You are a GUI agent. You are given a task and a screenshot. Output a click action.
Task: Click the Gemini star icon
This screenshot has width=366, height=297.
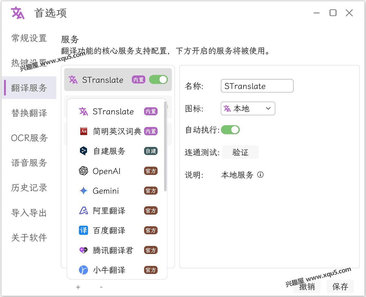83,191
